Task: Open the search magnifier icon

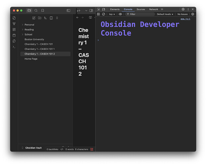Action: [x=36, y=10]
